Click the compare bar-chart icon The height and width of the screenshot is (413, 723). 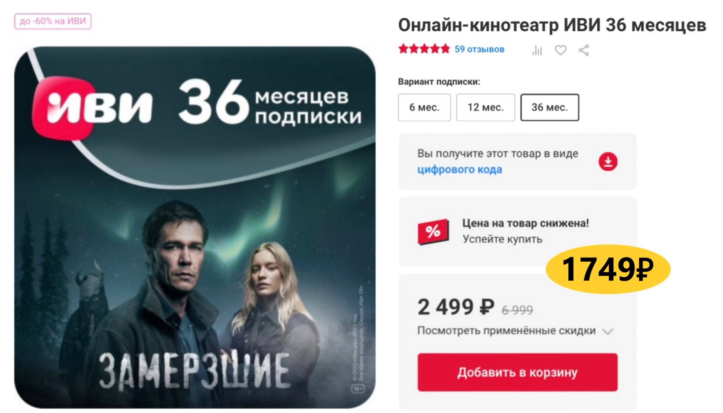point(537,50)
